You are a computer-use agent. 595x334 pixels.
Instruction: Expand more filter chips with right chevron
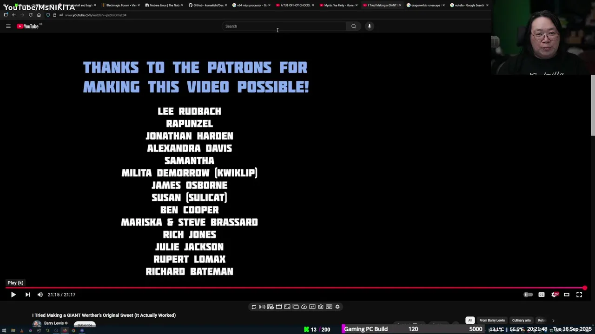point(553,321)
